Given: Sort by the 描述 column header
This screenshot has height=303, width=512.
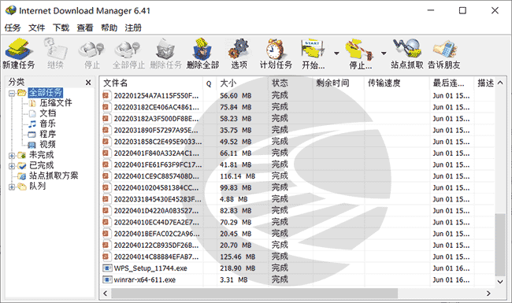Looking at the screenshot, I should click(x=484, y=83).
